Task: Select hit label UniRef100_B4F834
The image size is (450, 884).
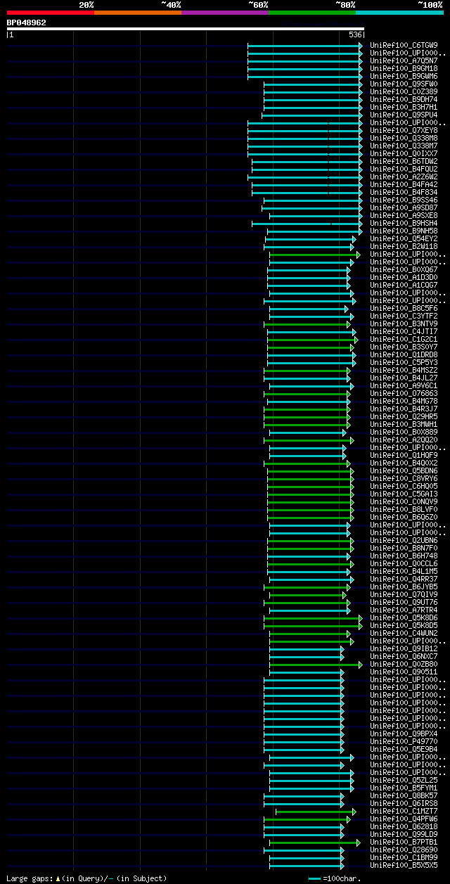Action: click(404, 193)
